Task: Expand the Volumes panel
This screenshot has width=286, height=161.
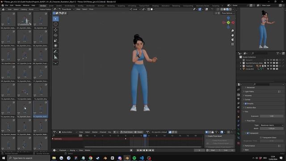Action: 248,95
